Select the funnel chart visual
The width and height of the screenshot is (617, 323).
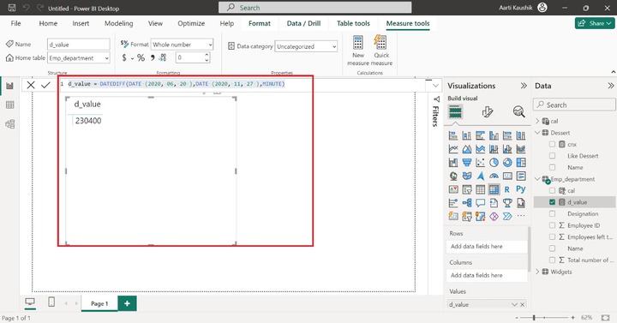[467, 163]
